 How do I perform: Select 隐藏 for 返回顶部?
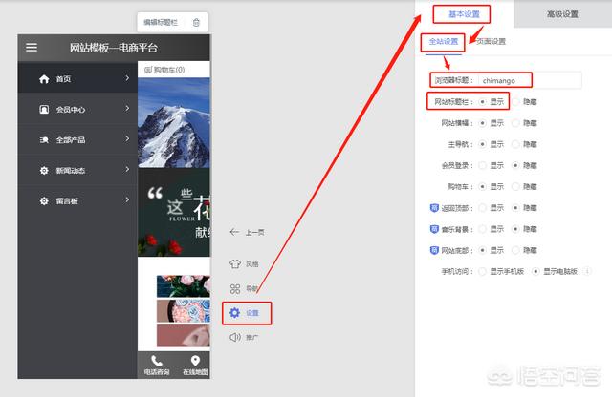point(515,208)
